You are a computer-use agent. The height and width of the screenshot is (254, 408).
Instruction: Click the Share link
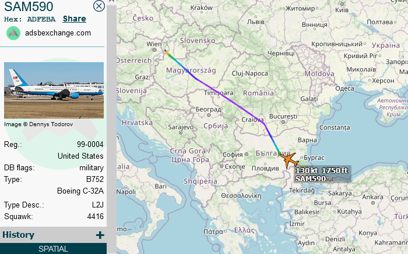(75, 19)
